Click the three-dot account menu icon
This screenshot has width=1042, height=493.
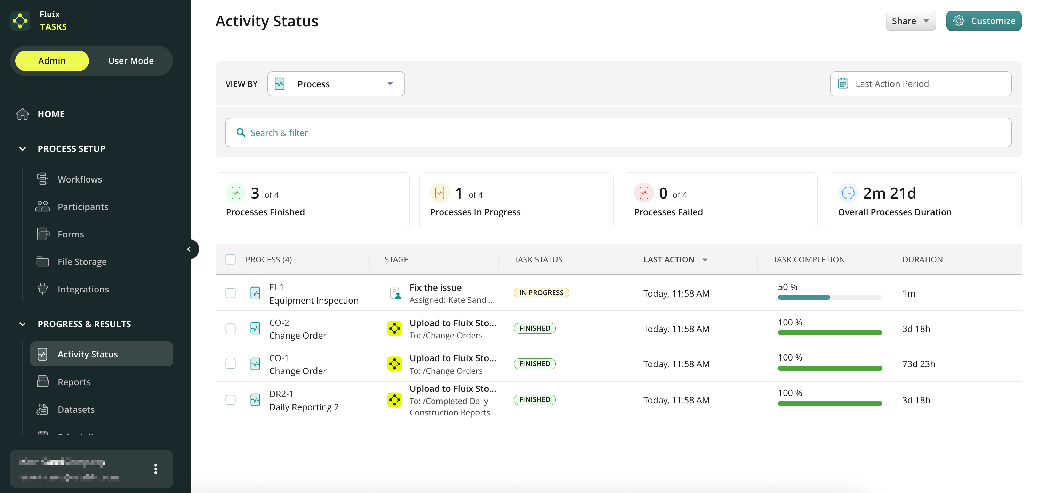coord(155,469)
